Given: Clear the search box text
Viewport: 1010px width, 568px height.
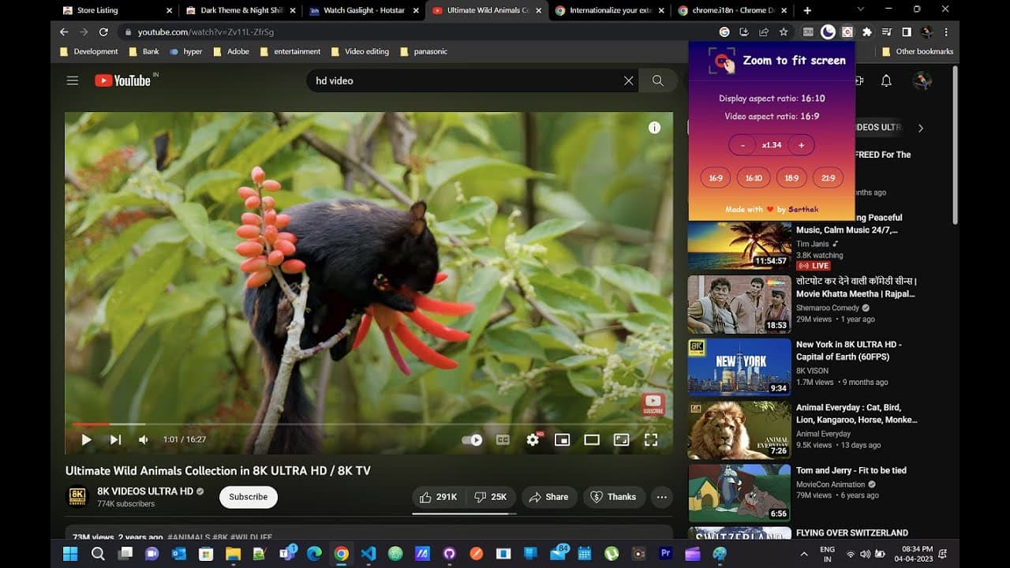Looking at the screenshot, I should (x=629, y=80).
